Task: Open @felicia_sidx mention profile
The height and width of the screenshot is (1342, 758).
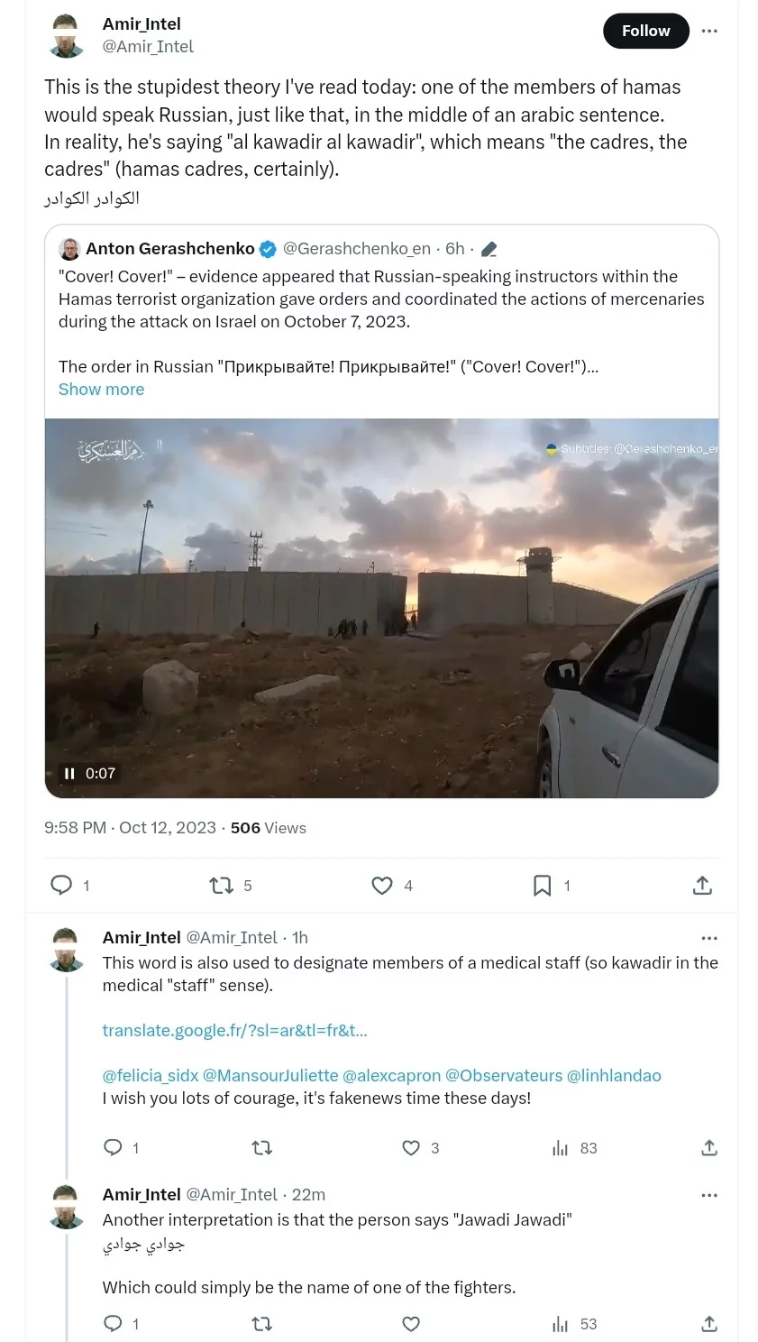Action: 150,1075
